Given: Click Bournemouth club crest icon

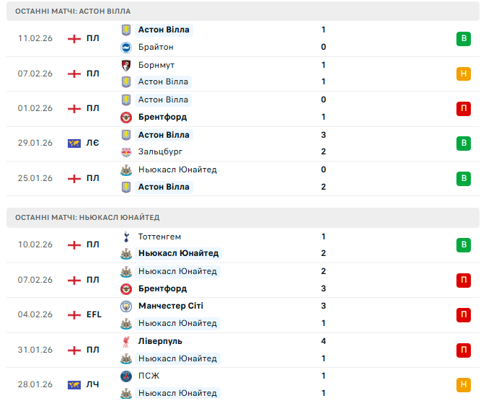Looking at the screenshot, I should [126, 65].
